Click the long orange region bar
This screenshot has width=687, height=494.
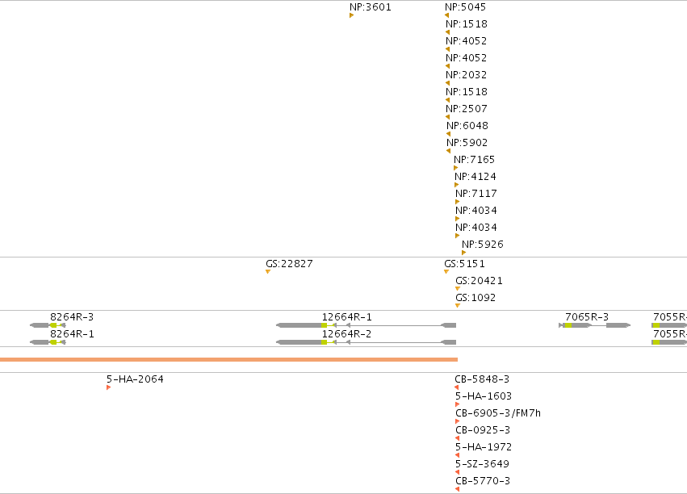click(x=228, y=359)
